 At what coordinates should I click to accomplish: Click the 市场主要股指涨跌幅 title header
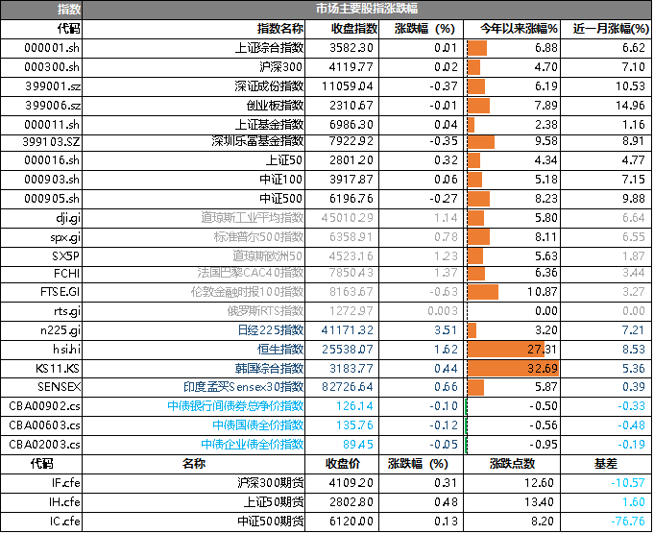tap(367, 10)
